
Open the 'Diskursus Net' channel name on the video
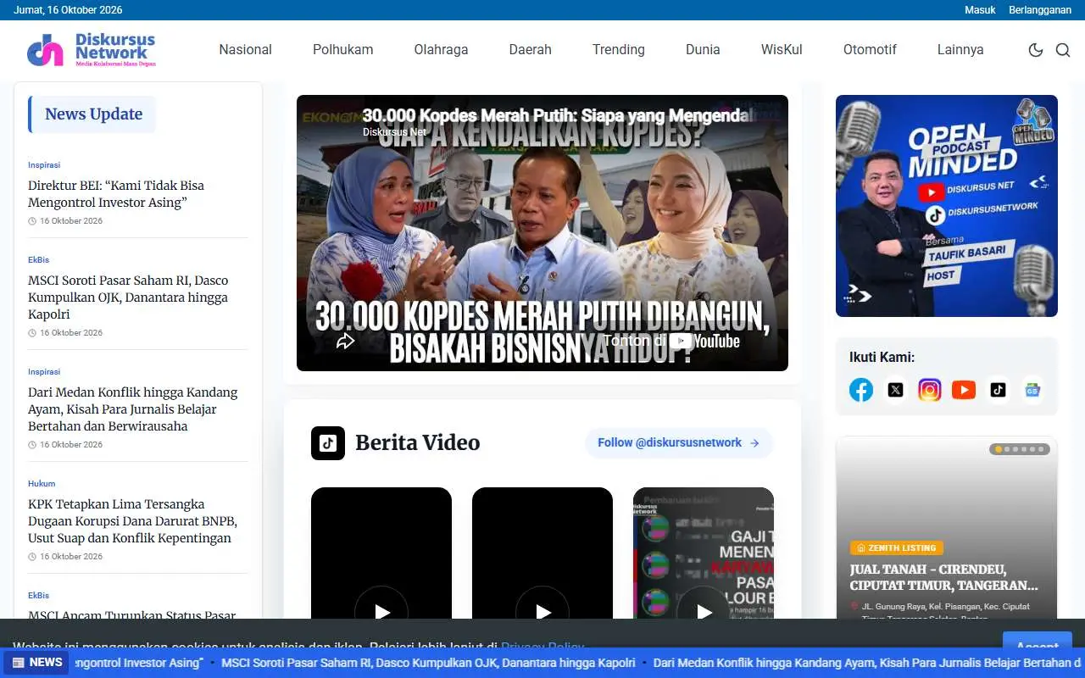click(395, 132)
